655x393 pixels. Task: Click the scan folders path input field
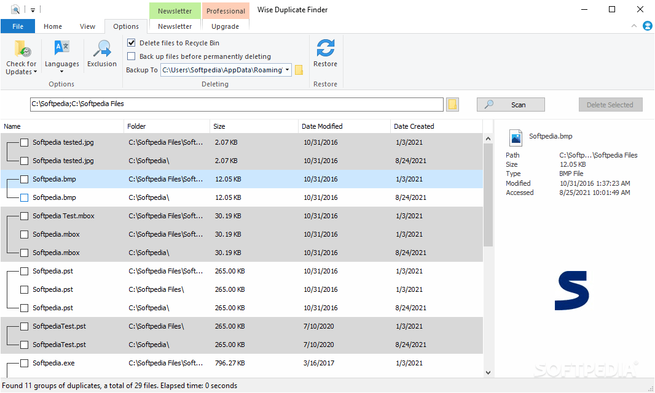coord(237,104)
